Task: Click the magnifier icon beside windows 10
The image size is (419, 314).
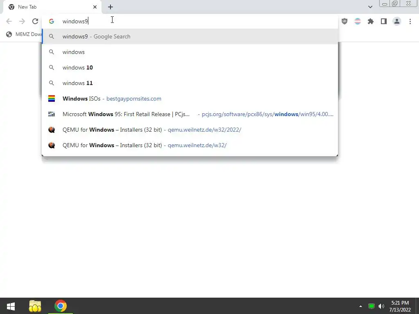Action: coord(52,67)
